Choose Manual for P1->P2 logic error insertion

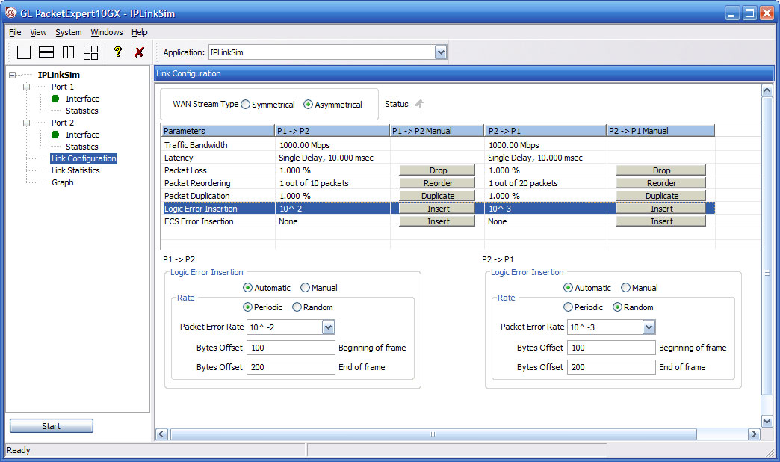pyautogui.click(x=305, y=288)
